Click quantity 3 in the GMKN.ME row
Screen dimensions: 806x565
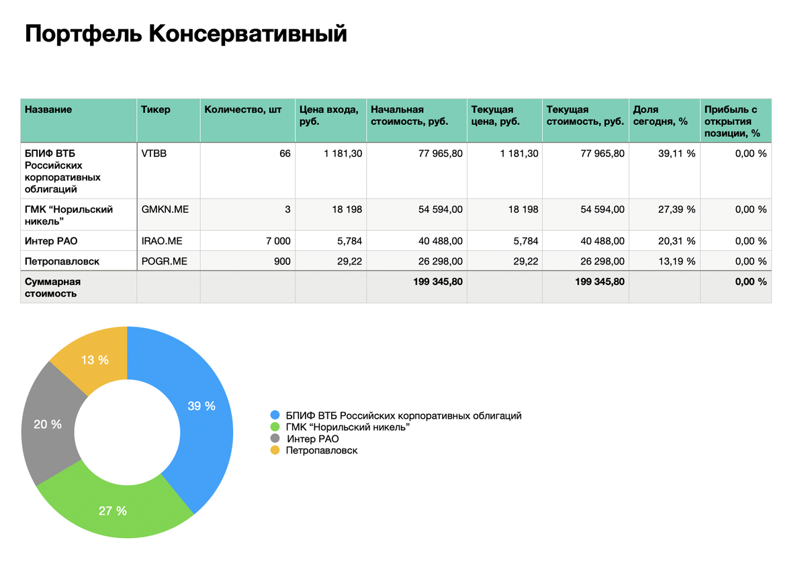point(248,215)
